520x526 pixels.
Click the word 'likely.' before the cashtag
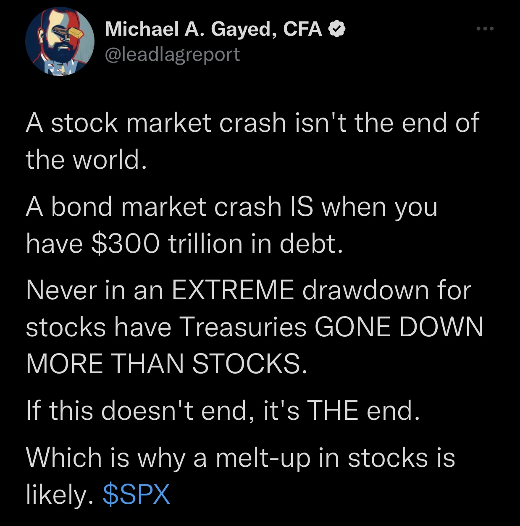click(59, 494)
